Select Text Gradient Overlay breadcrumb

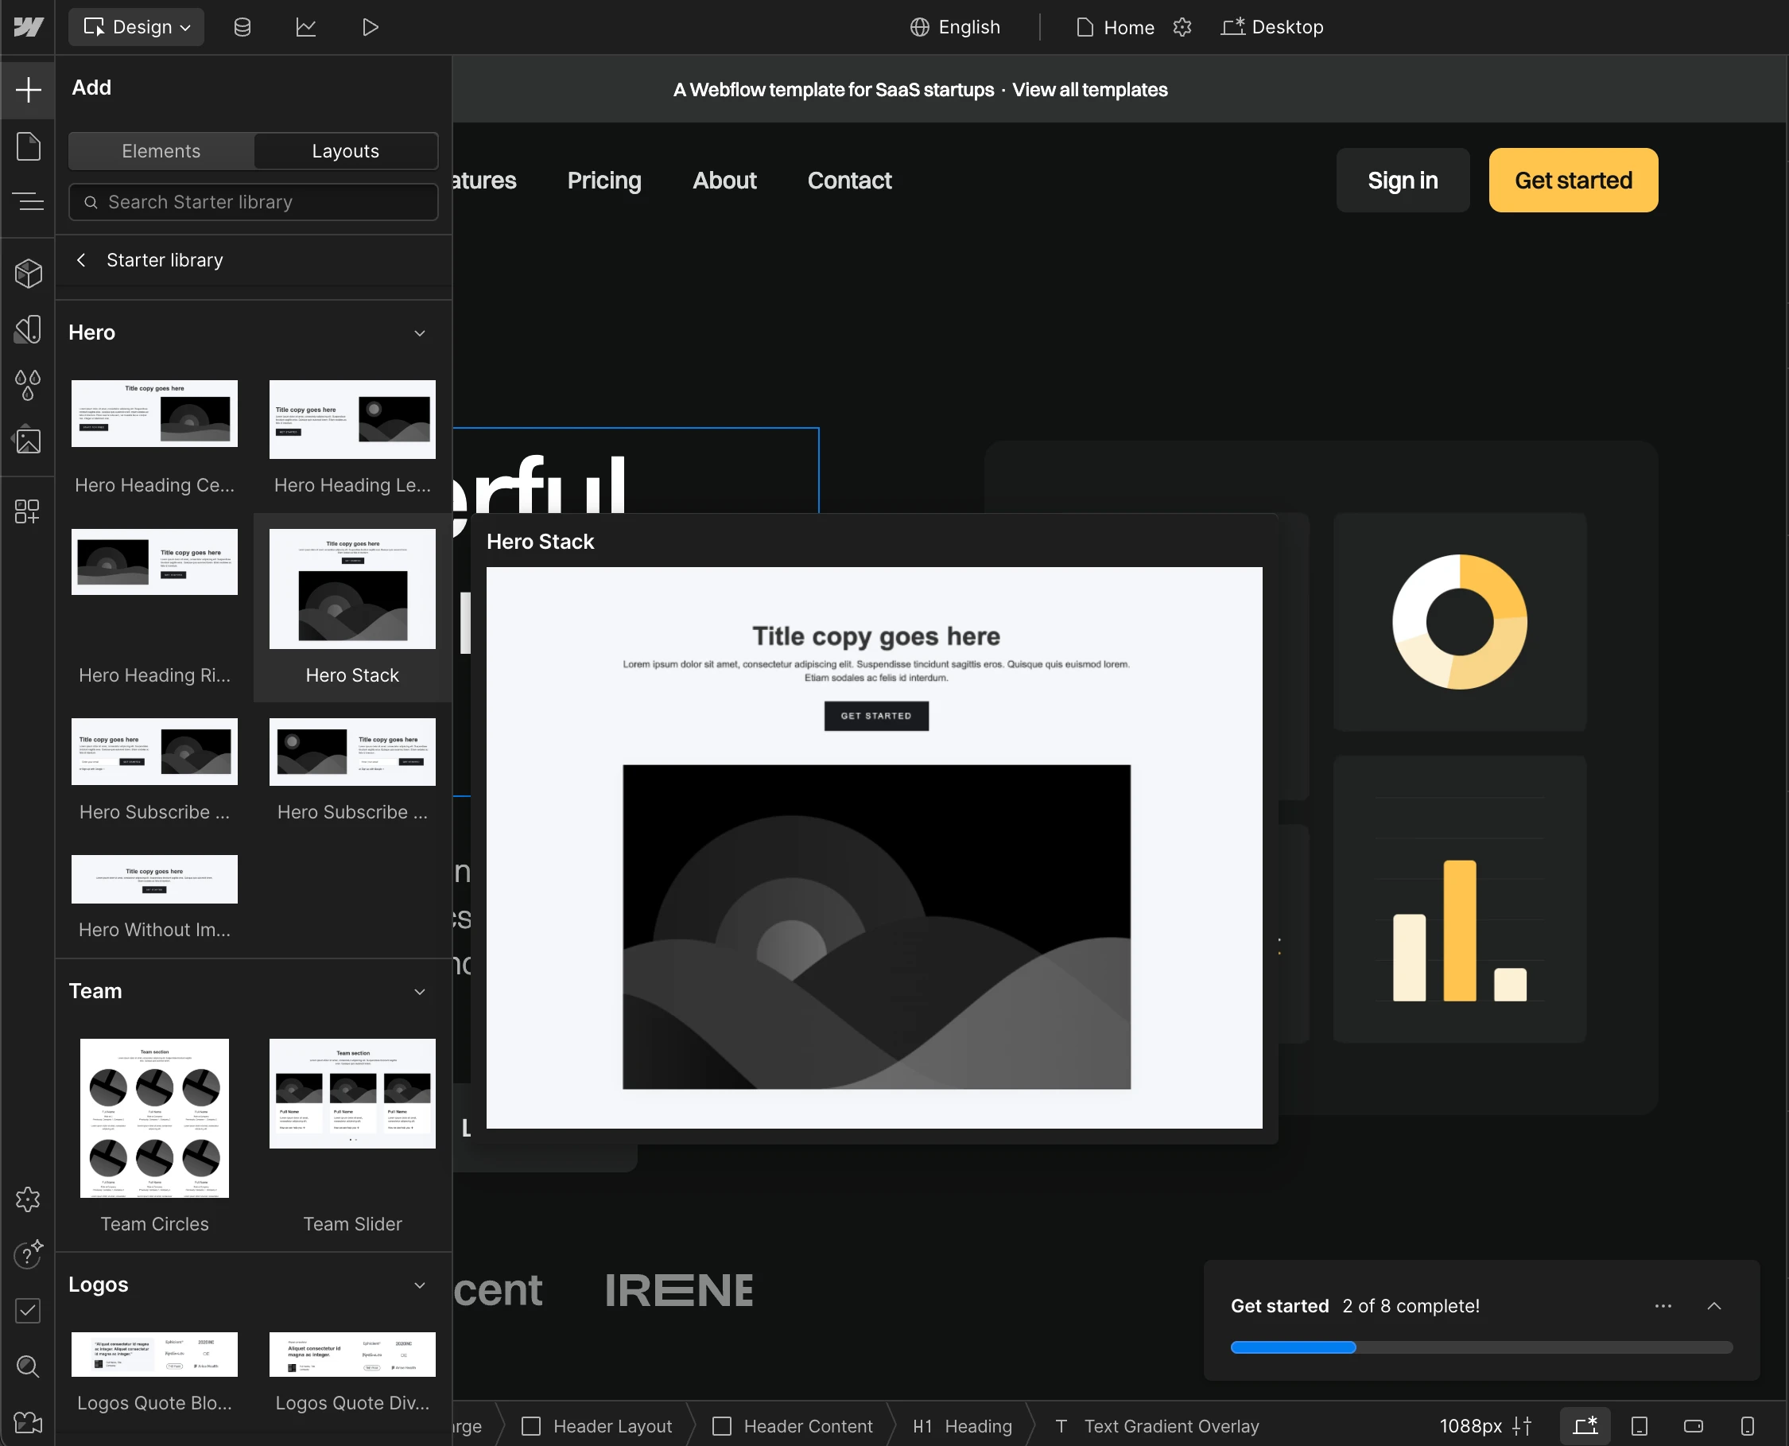pos(1157,1426)
